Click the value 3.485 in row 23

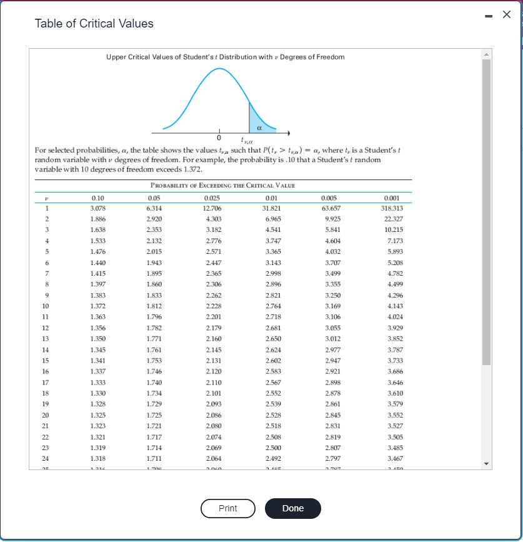(395, 448)
